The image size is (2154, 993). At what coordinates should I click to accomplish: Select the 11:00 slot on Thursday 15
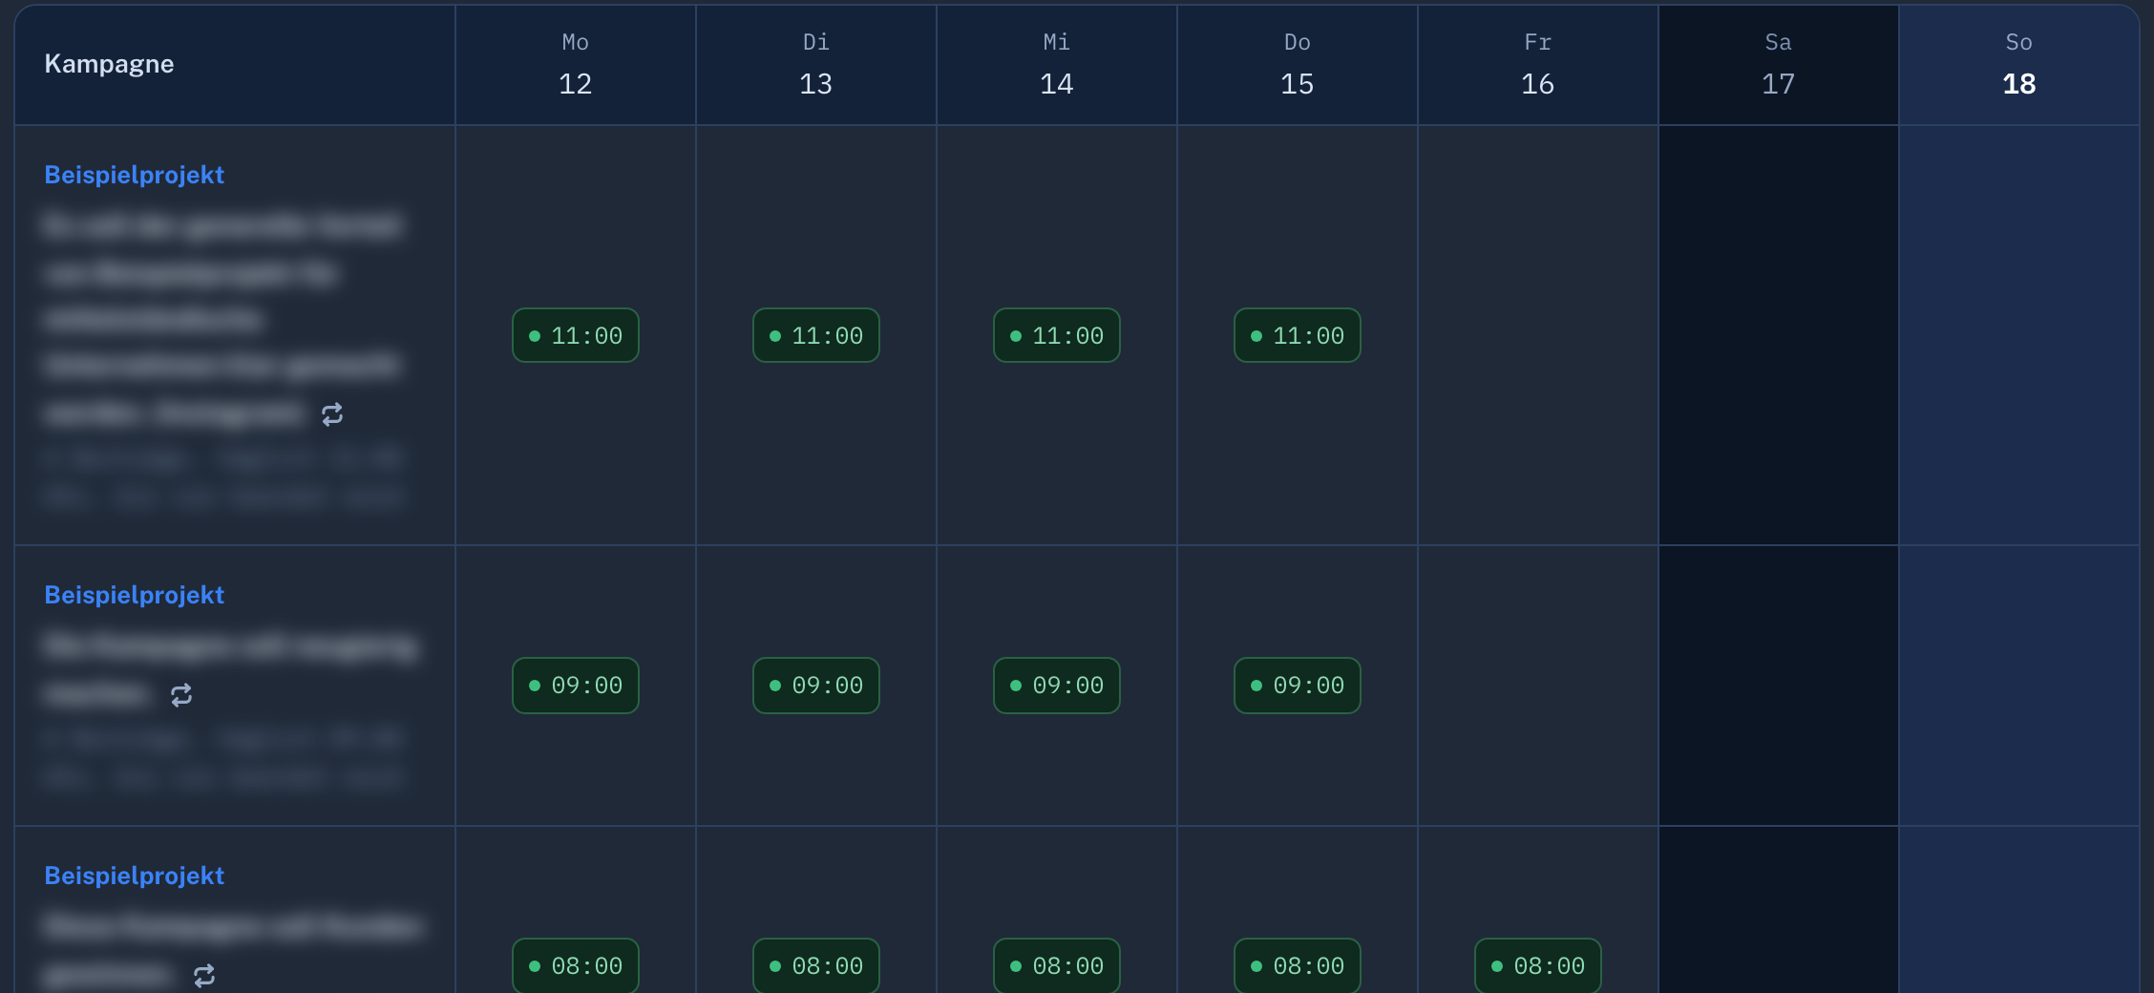(x=1298, y=335)
